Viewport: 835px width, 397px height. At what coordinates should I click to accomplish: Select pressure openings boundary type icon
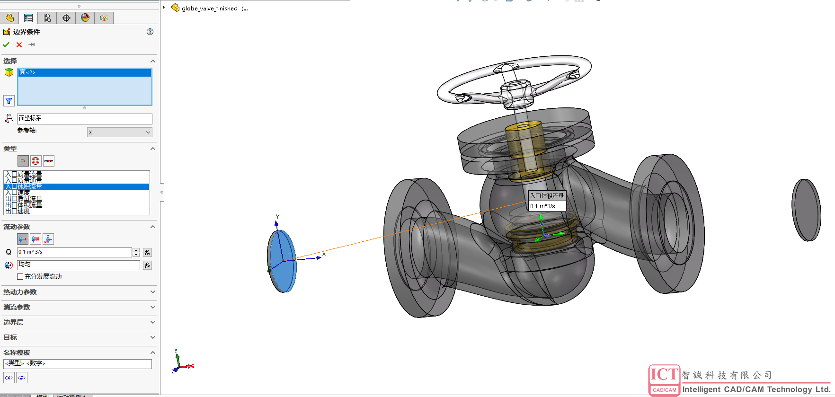(x=36, y=161)
